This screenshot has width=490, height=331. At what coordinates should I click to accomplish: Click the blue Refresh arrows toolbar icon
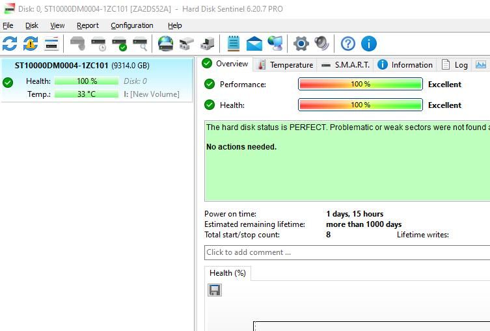[10, 44]
